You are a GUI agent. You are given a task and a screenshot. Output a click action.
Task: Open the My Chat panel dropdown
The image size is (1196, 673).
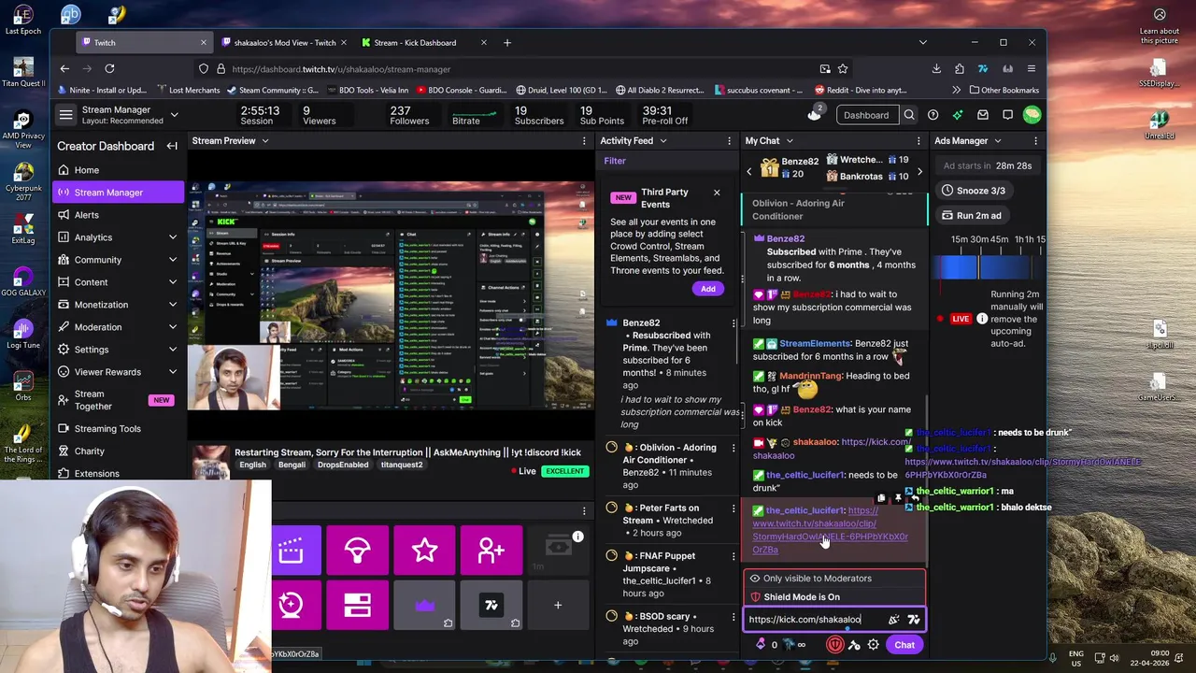point(790,141)
